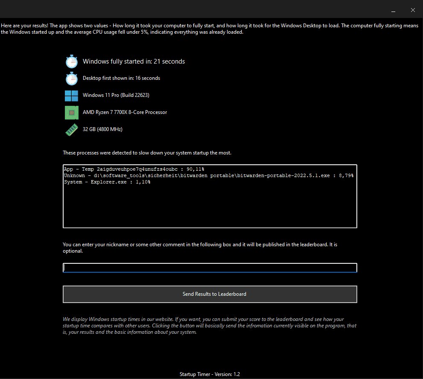
Task: Send Results to Leaderboard
Action: coord(210,294)
